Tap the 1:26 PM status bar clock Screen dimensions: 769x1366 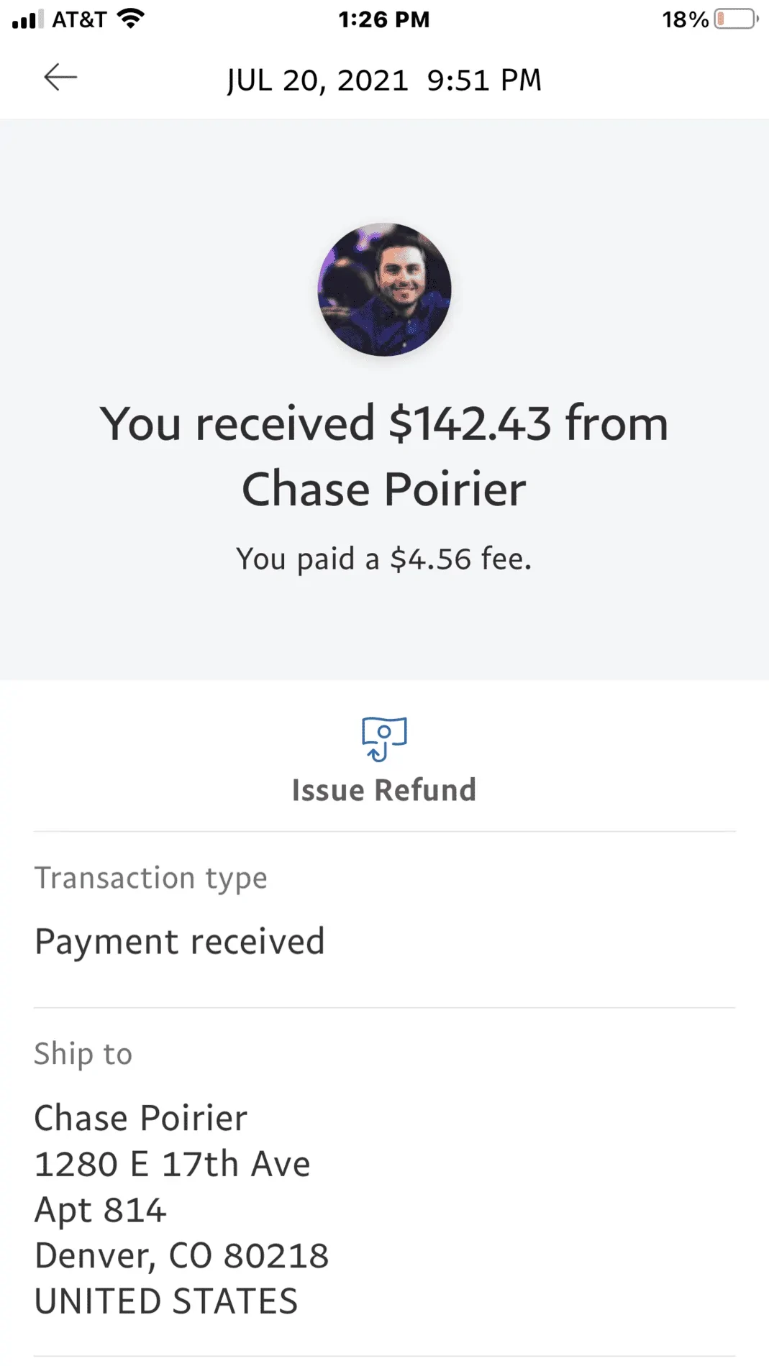click(x=384, y=19)
